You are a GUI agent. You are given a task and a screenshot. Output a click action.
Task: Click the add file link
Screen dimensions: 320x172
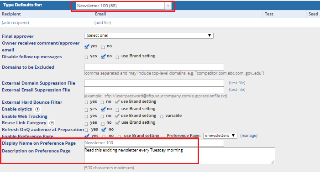point(103,23)
